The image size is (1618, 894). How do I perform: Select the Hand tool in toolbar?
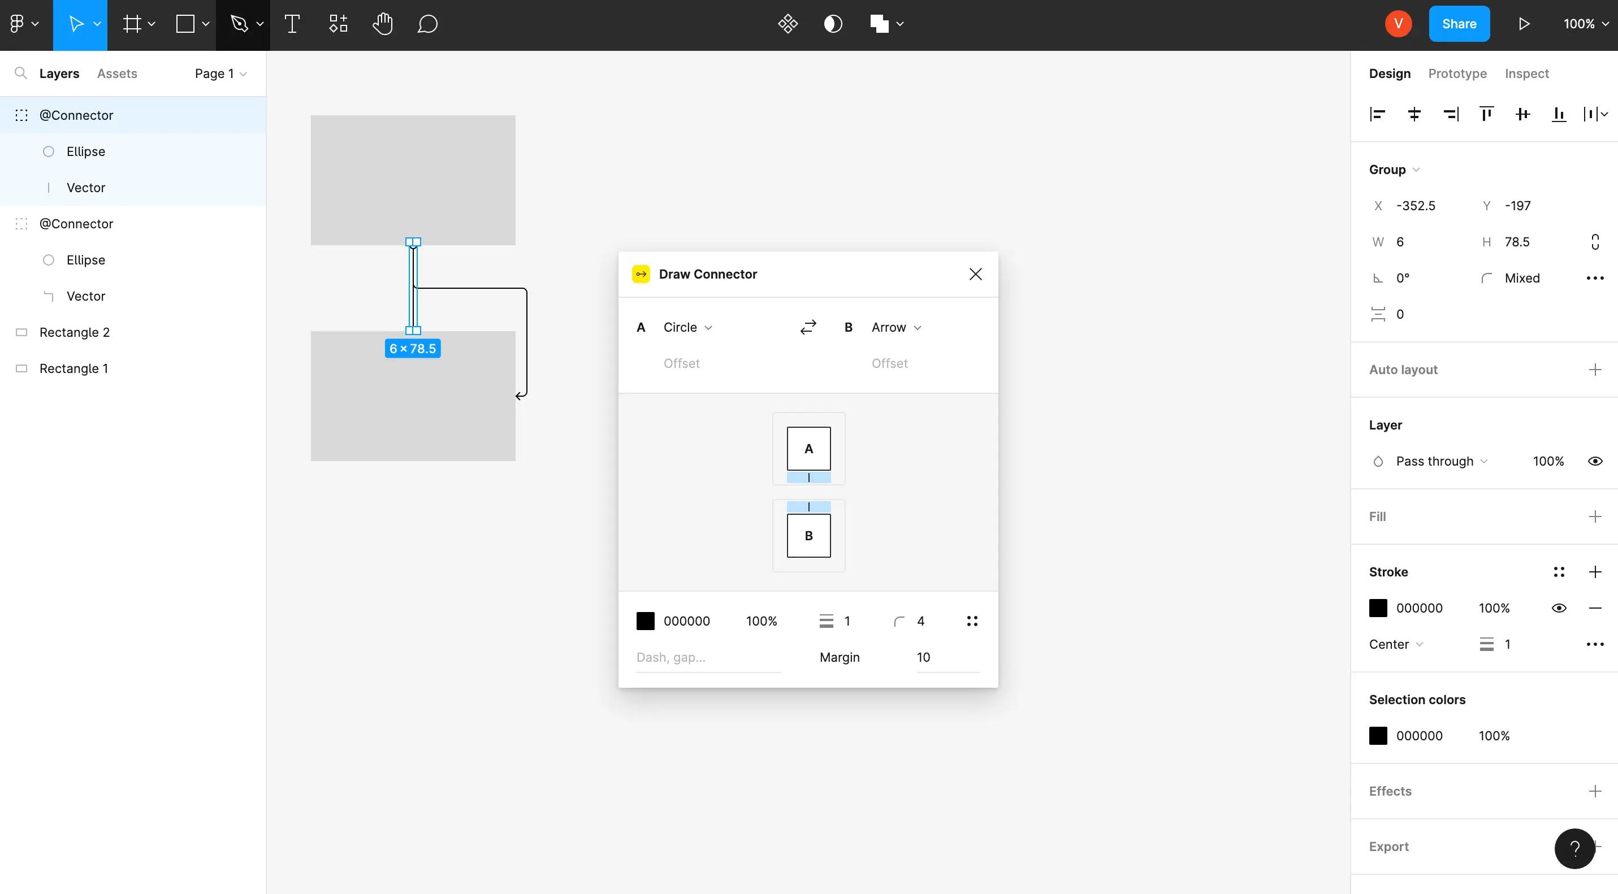click(382, 23)
